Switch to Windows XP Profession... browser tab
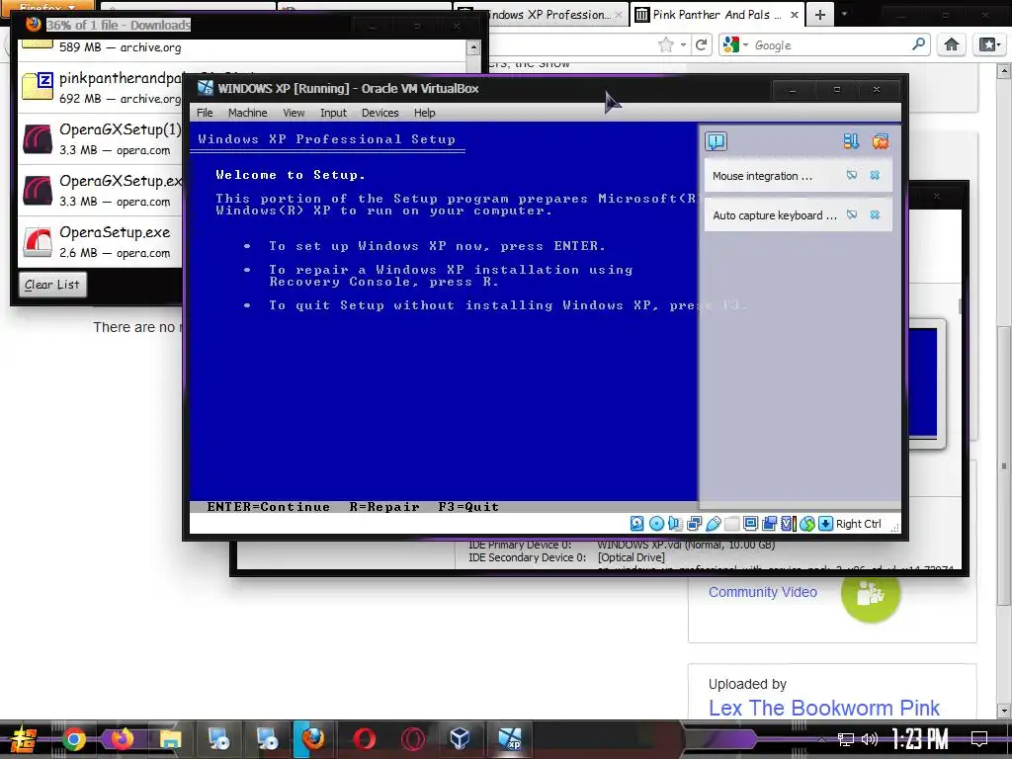Screen dimensions: 1012x759 coord(548,15)
